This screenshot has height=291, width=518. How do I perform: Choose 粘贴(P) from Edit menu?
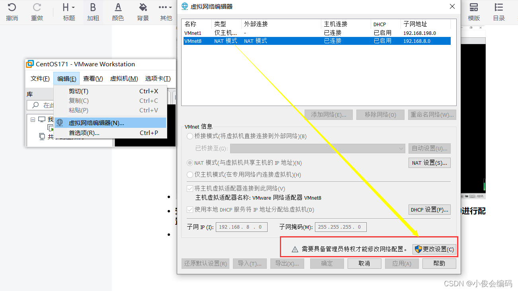click(110, 110)
